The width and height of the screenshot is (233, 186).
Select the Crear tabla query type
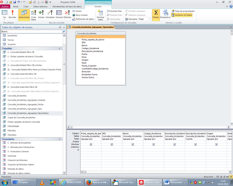33,15
